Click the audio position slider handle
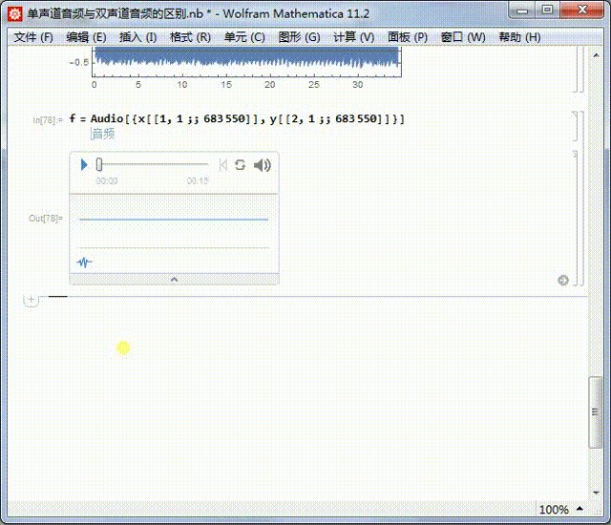This screenshot has width=611, height=525. [99, 164]
